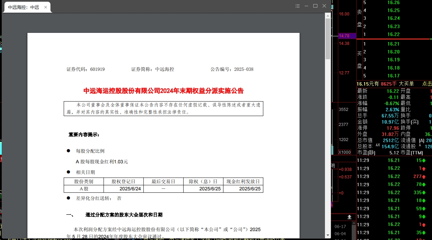This screenshot has width=432, height=240.
Task: Select the 中远海控：中远 tab
Action: point(23,7)
